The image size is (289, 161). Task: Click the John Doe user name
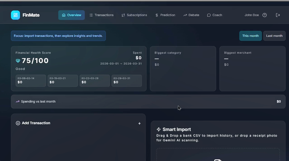252,15
